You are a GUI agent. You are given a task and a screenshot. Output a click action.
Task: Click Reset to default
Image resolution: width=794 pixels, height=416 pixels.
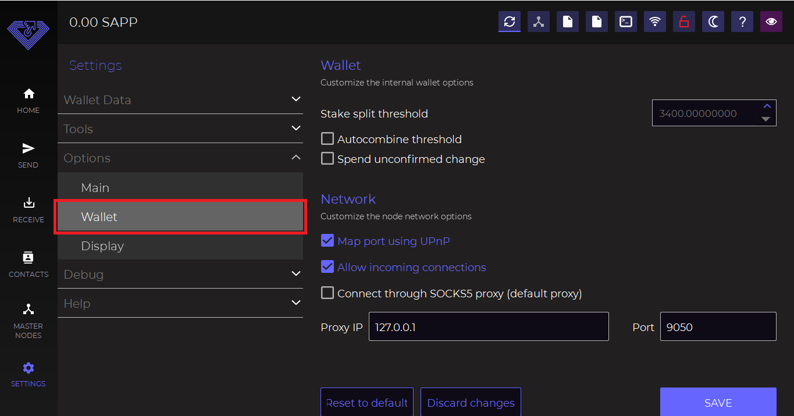coord(367,403)
